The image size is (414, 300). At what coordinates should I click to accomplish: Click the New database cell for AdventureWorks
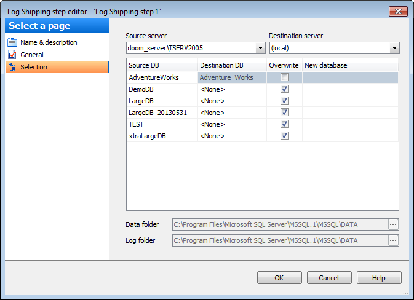click(x=350, y=77)
